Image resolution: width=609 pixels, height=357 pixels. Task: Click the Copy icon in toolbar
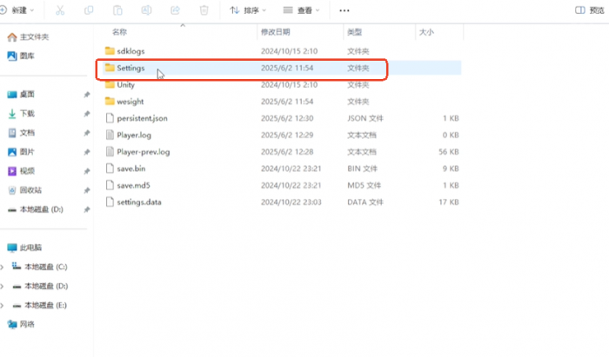click(89, 10)
